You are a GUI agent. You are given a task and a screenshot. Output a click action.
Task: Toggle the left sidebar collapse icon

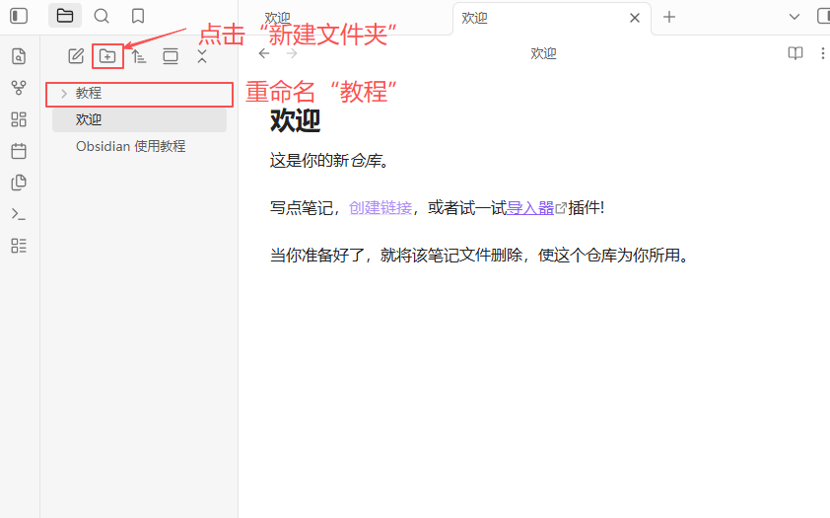coord(19,16)
